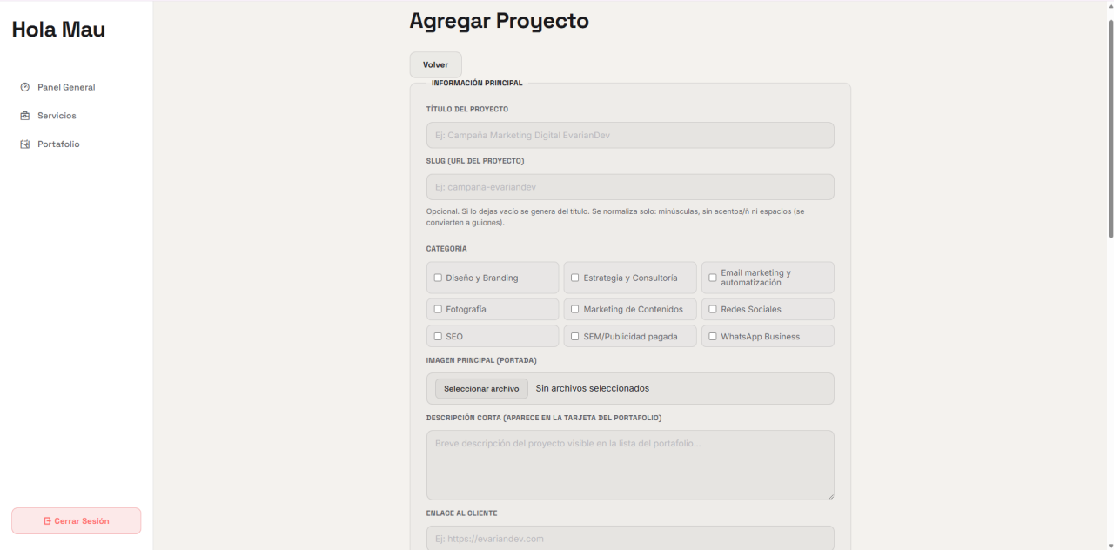
Task: Click the Cerrar Sesión button
Action: pos(76,521)
